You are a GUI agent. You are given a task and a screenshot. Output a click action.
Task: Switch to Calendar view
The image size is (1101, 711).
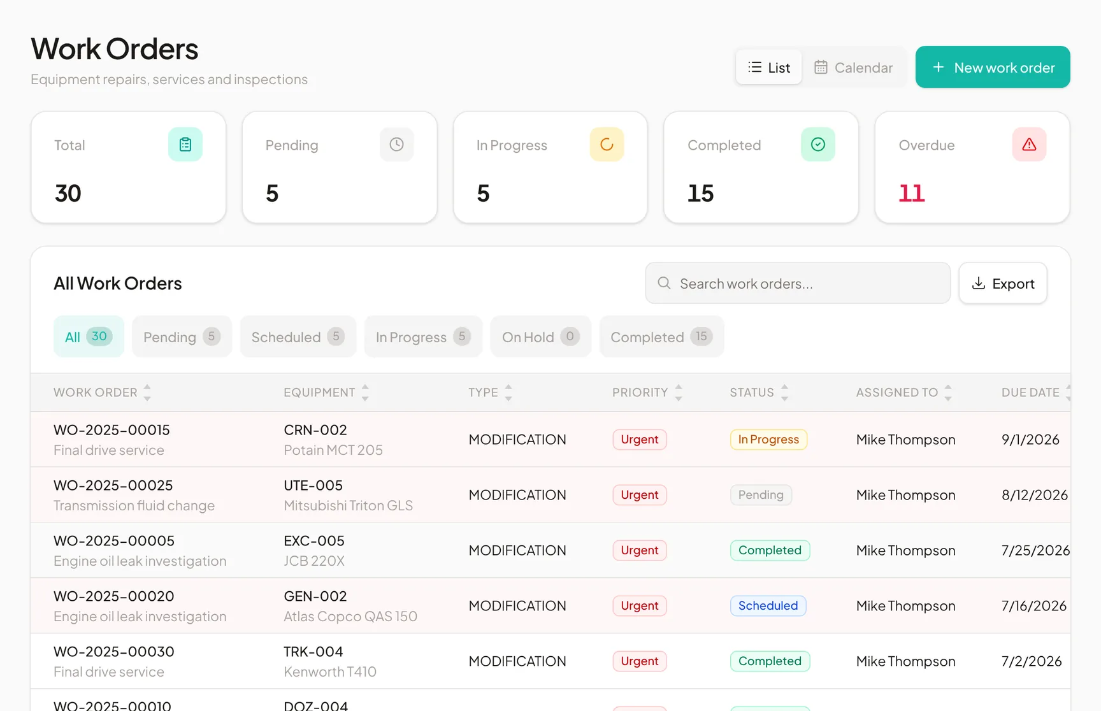click(x=854, y=67)
